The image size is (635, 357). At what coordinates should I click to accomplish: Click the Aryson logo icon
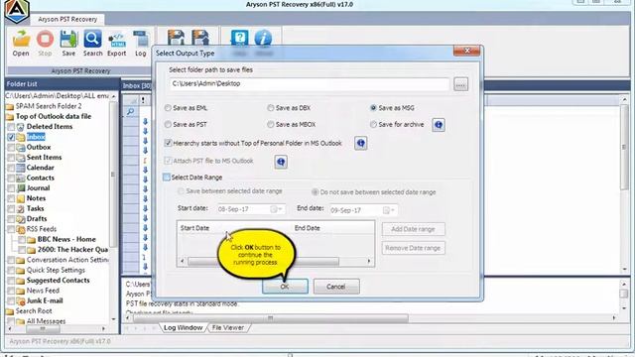(x=17, y=11)
